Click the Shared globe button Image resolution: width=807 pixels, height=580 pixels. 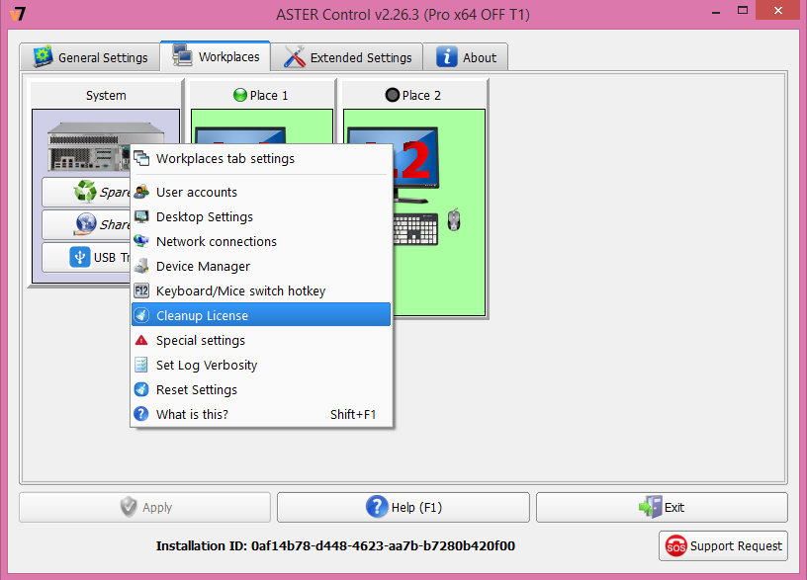click(86, 224)
